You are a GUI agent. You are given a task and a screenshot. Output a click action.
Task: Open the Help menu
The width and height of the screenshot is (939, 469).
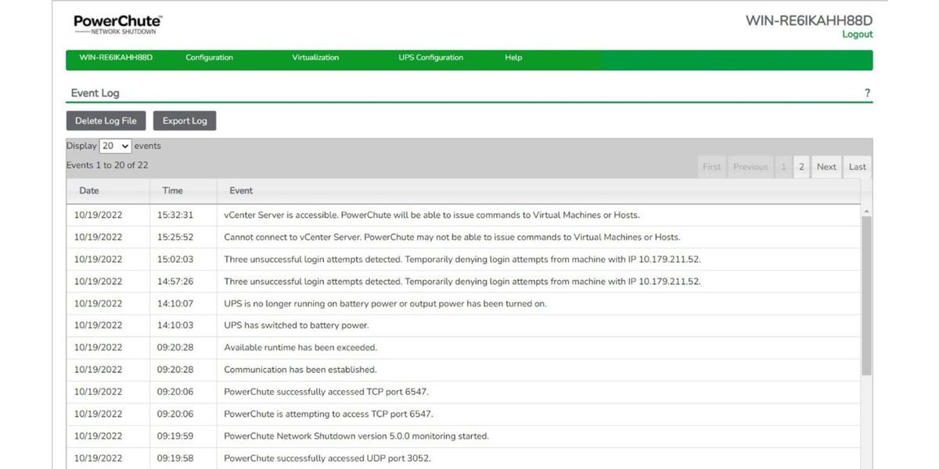pos(513,58)
